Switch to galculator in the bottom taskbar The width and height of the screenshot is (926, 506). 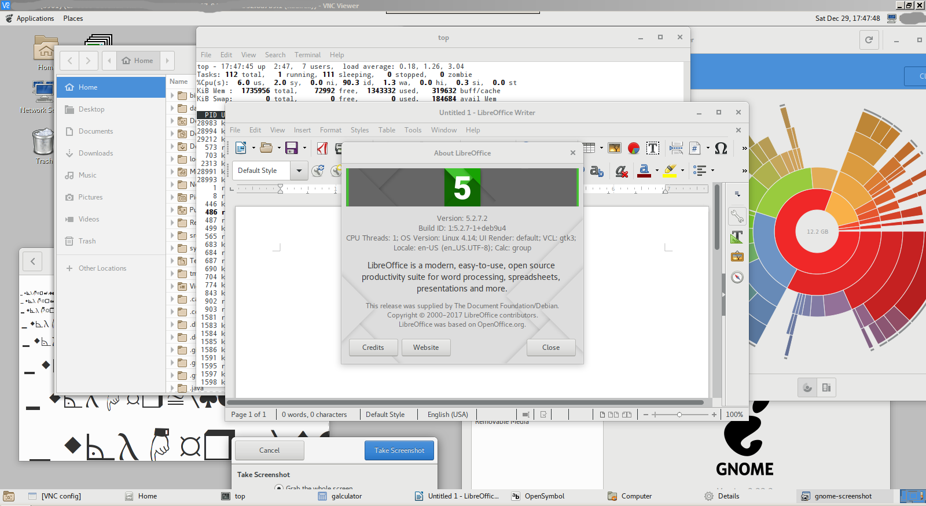click(340, 496)
